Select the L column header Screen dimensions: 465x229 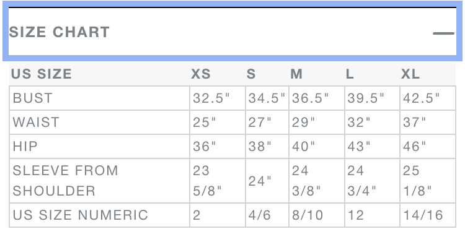coord(350,74)
